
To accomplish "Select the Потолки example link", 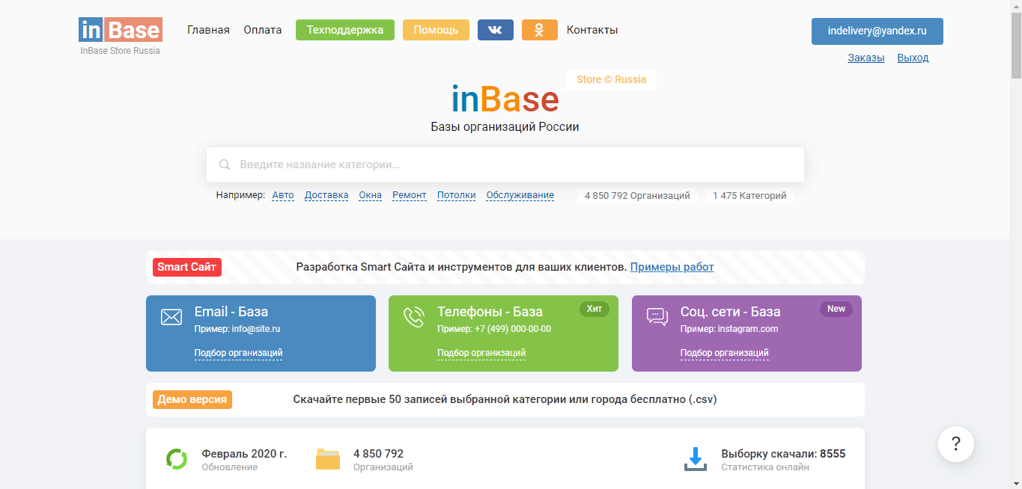I will coord(457,195).
